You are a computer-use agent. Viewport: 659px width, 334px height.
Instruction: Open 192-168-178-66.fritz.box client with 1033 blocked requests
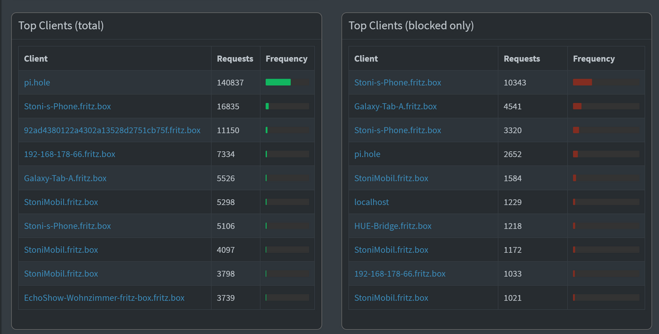(x=400, y=274)
